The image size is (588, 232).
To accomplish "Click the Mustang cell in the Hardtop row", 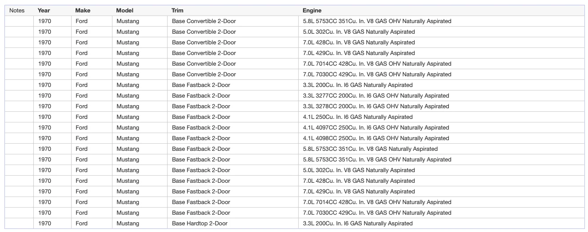I will pos(128,224).
